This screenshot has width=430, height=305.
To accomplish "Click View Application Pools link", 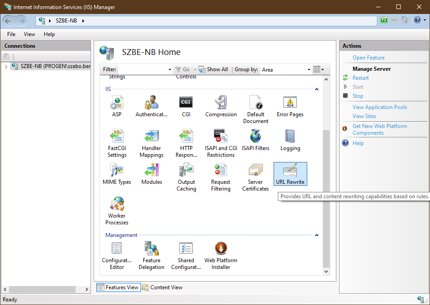I will pyautogui.click(x=380, y=107).
